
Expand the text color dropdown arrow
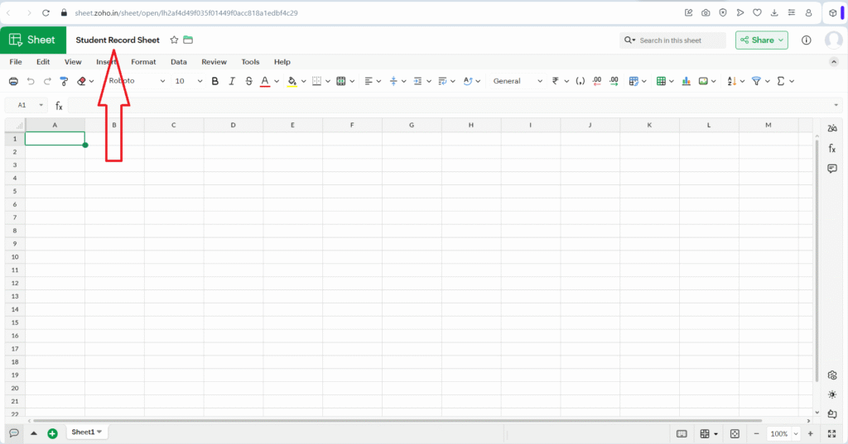pos(277,82)
